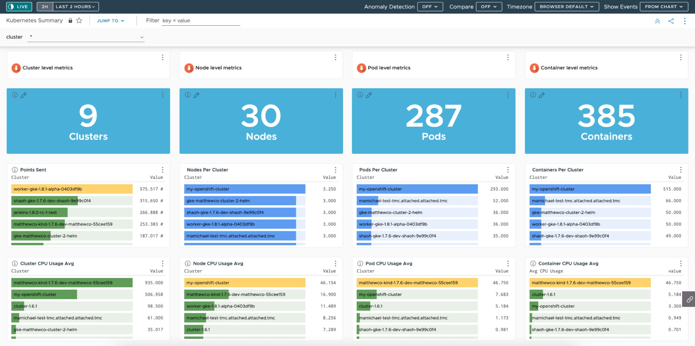Edit the Containers tile with pencil icon
695x346 pixels.
click(x=541, y=95)
